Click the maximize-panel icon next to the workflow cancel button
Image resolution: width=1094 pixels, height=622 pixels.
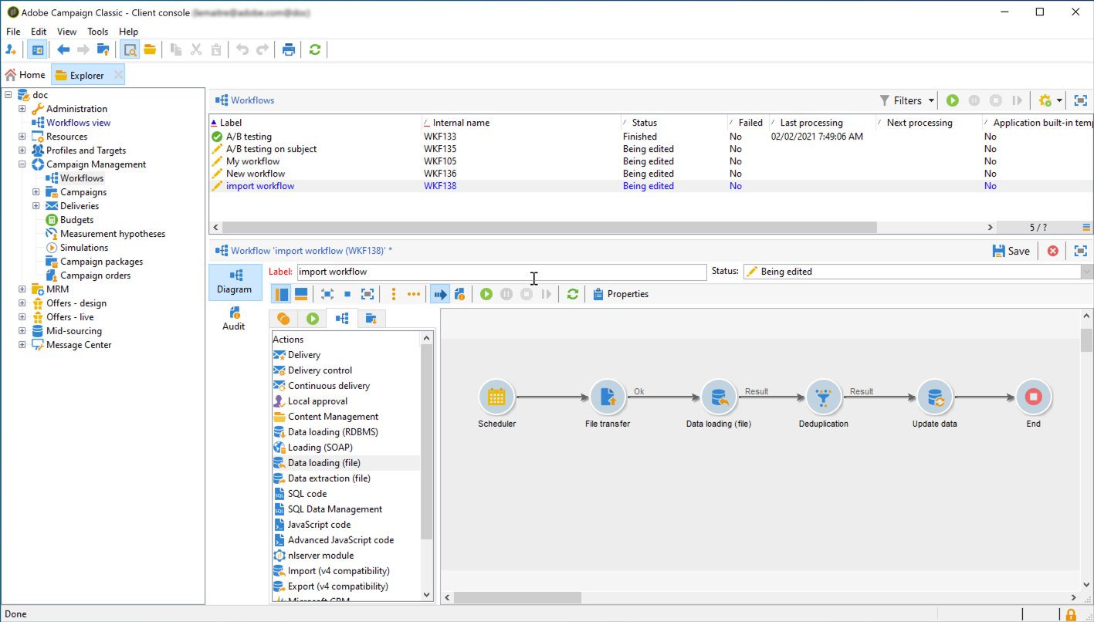click(1081, 251)
